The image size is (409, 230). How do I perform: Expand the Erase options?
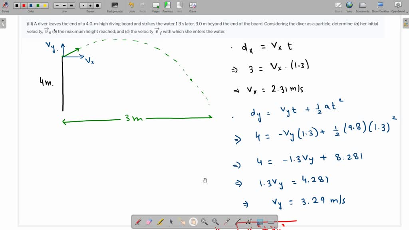tap(193, 6)
